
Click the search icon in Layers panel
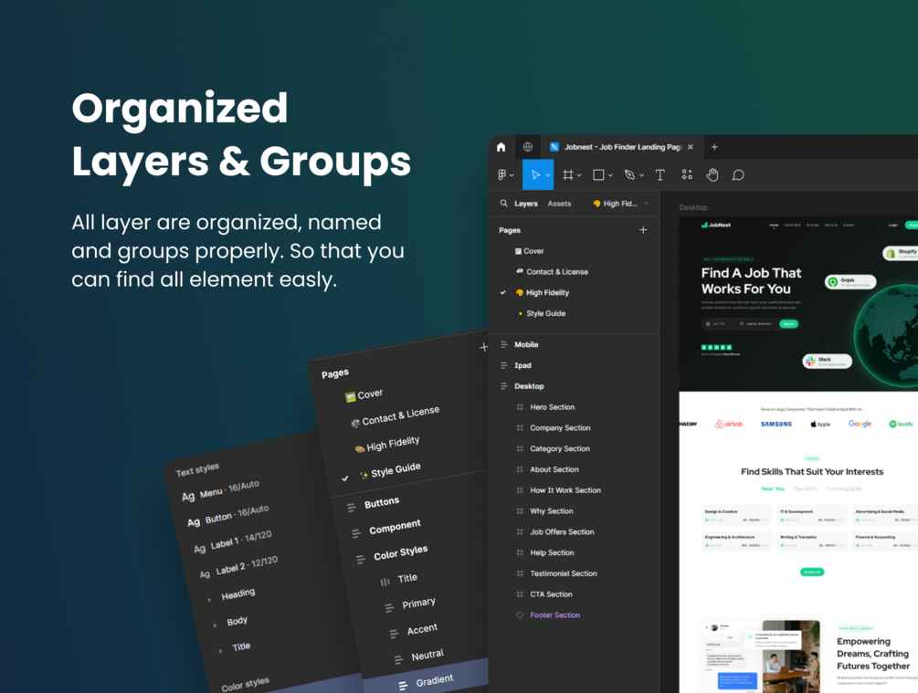coord(503,203)
